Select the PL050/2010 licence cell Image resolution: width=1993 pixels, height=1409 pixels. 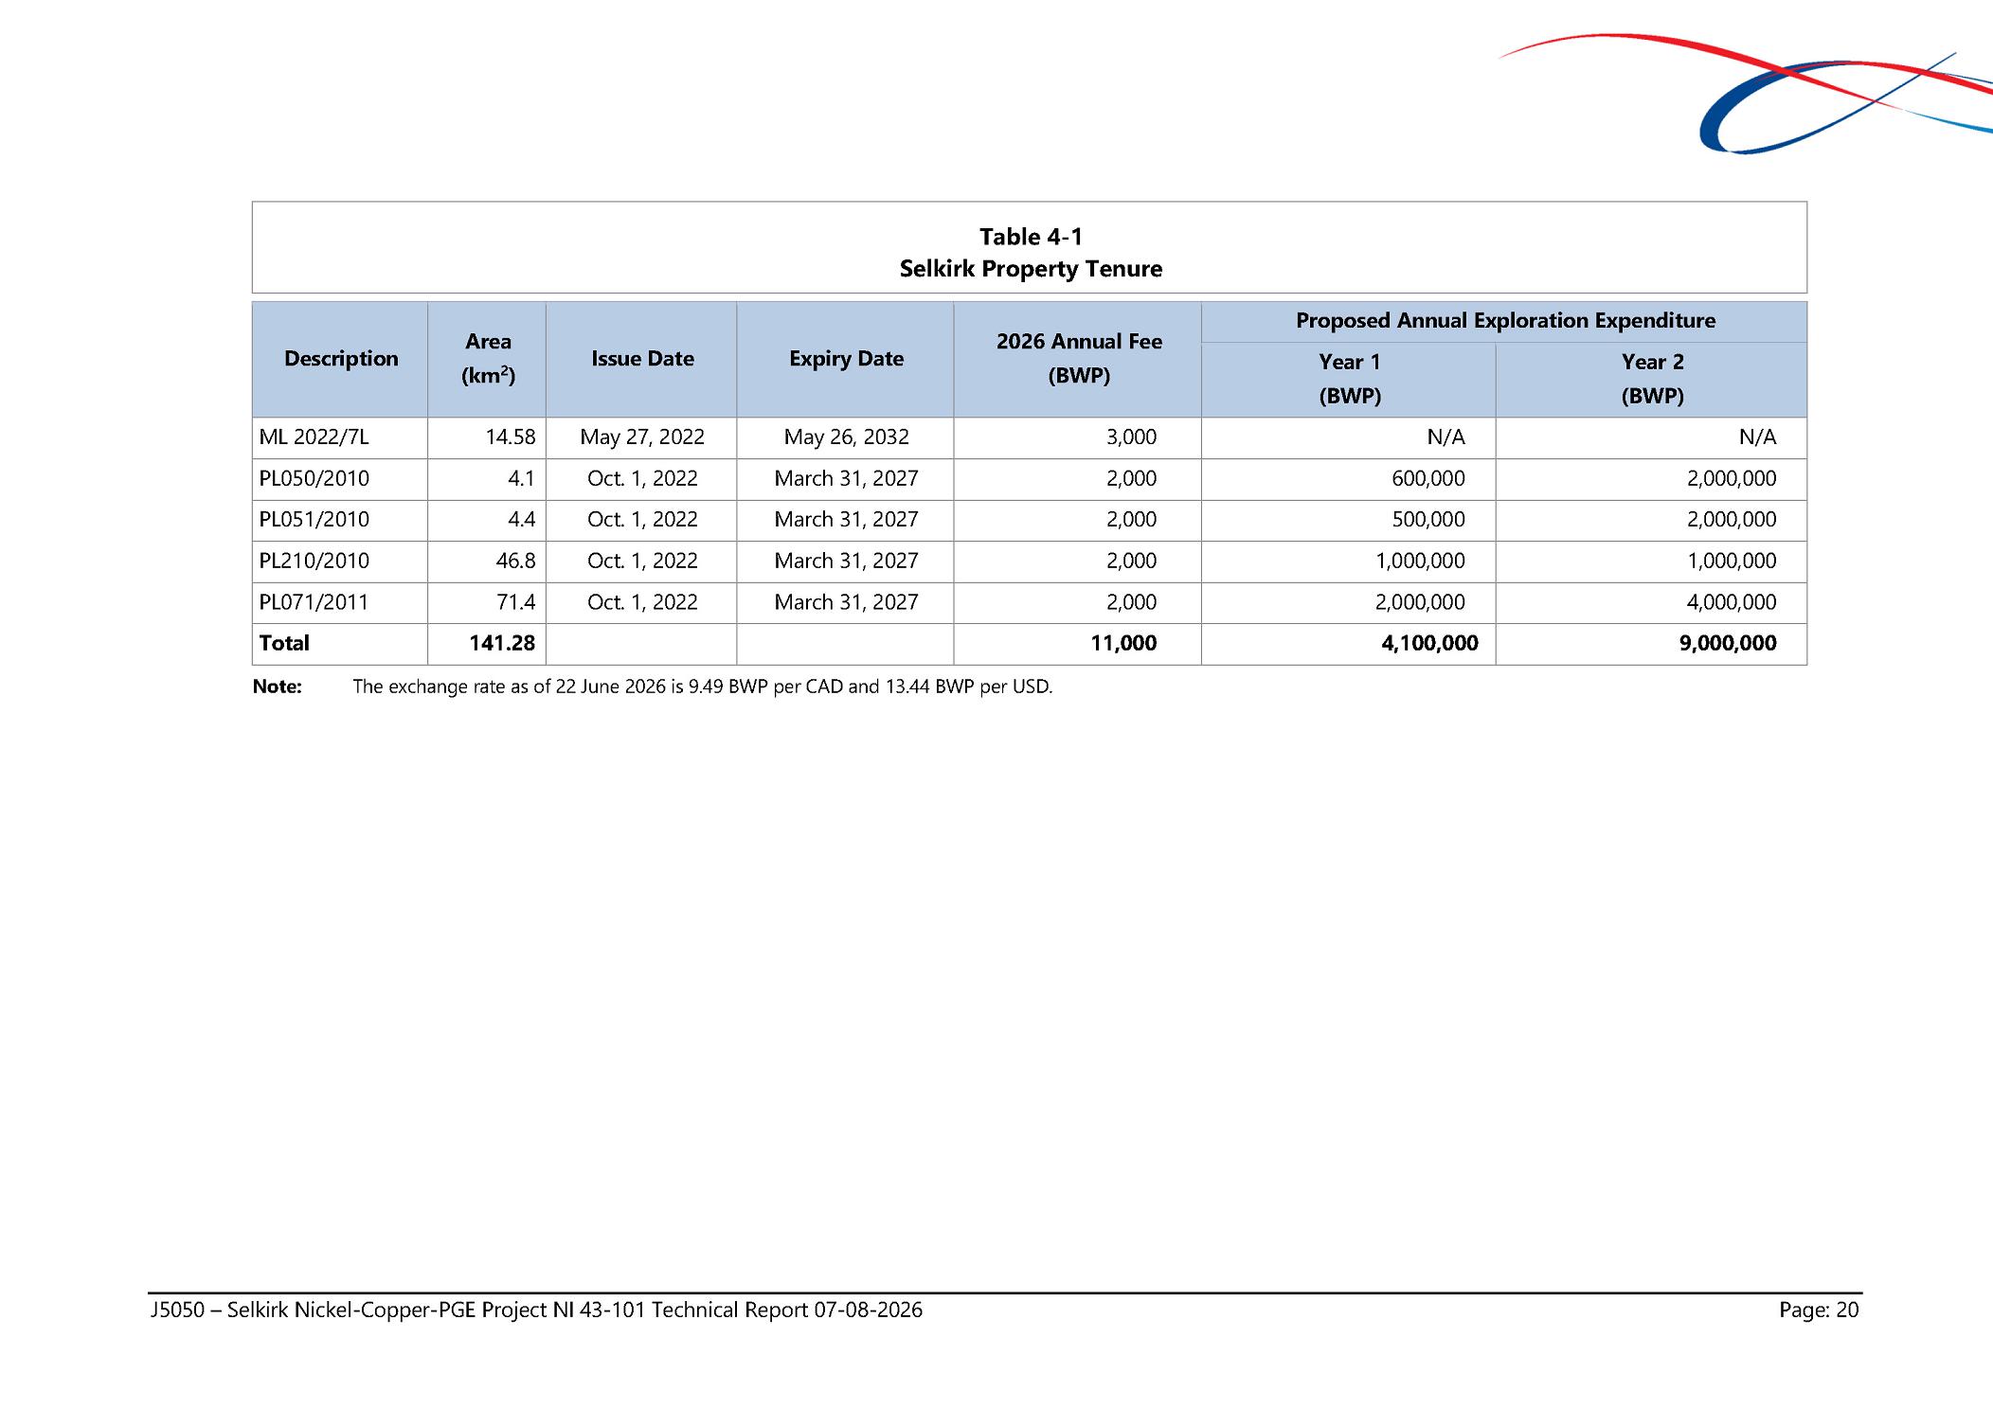(340, 479)
